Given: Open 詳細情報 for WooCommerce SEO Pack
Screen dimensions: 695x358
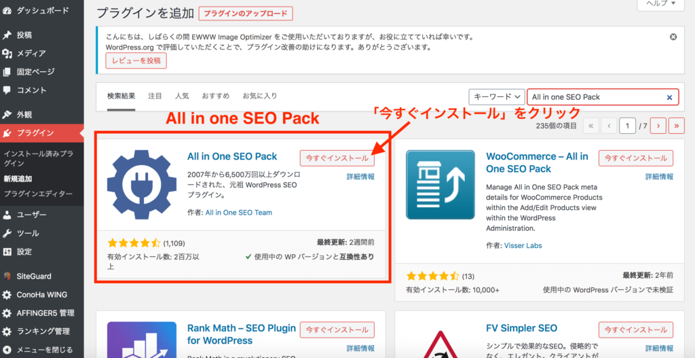Looking at the screenshot, I should click(x=660, y=177).
